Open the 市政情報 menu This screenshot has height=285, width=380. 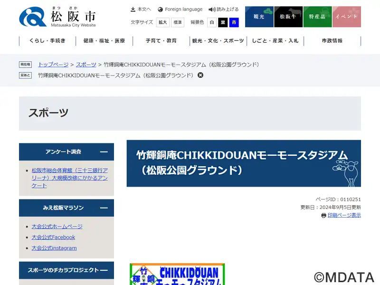332,41
